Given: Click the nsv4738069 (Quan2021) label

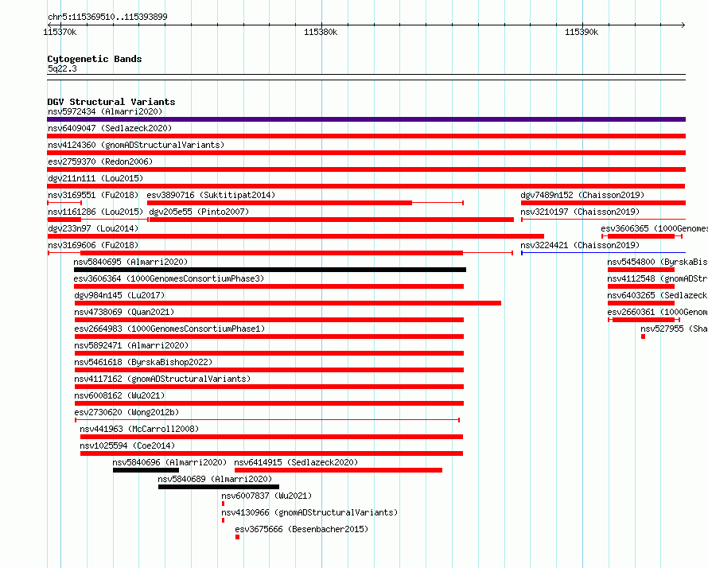Looking at the screenshot, I should pos(124,312).
